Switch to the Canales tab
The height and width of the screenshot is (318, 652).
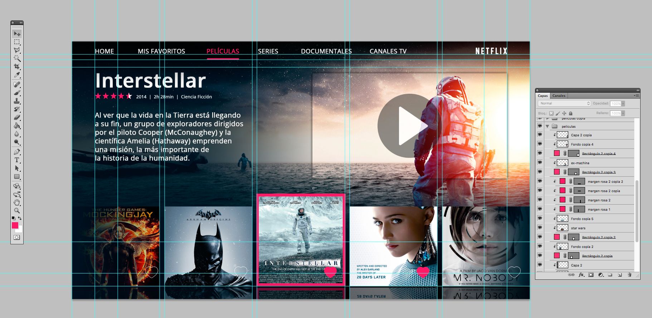pyautogui.click(x=559, y=96)
